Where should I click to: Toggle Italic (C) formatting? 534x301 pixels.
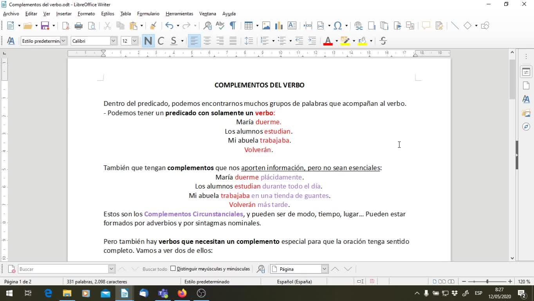[x=161, y=41]
